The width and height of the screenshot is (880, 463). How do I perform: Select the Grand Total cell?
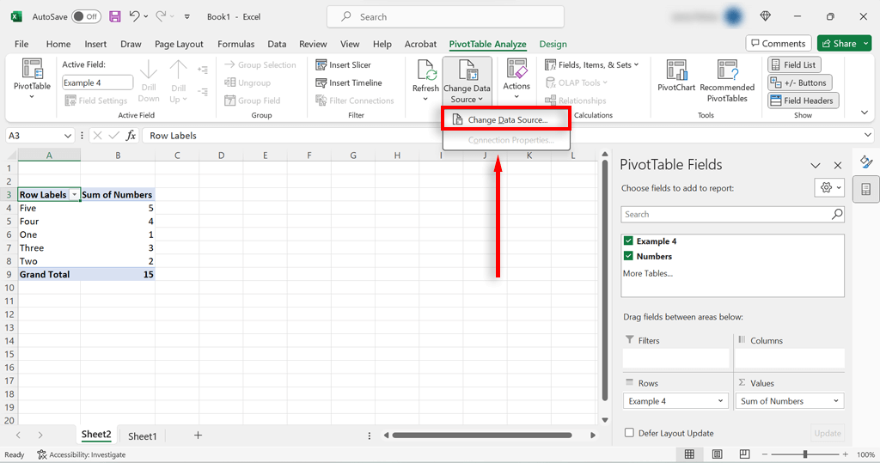[x=49, y=274]
